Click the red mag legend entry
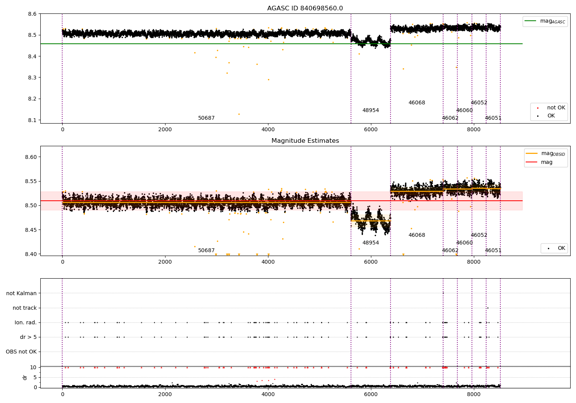This screenshot has width=576, height=403. point(539,162)
